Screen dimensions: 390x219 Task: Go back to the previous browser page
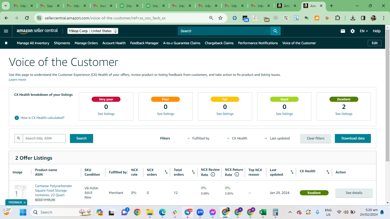(6, 18)
